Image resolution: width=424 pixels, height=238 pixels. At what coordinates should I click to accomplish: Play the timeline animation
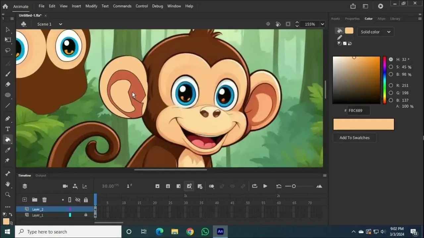tap(265, 186)
